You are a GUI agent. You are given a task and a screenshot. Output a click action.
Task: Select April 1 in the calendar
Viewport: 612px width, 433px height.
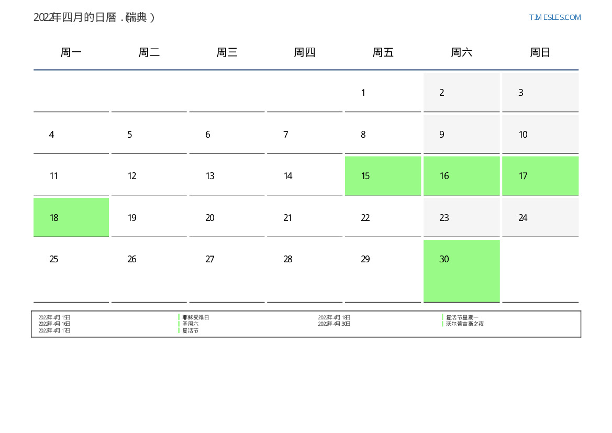coord(383,93)
